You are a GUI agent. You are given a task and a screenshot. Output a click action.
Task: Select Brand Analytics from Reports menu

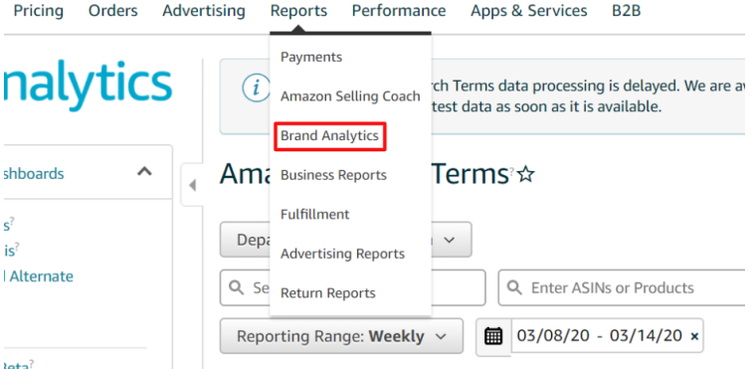point(329,136)
